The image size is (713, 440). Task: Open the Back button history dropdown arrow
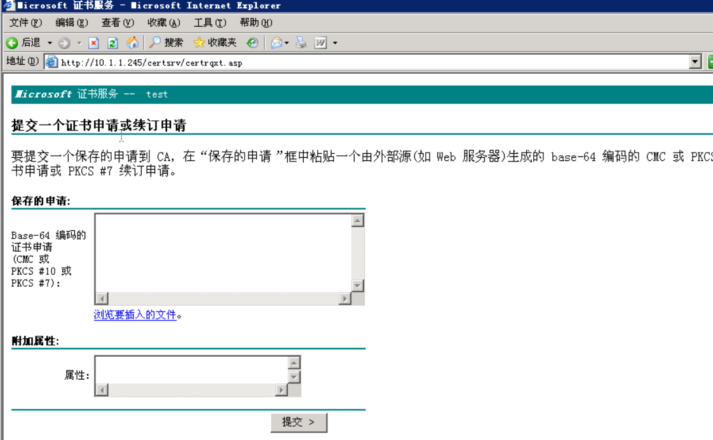[50, 43]
